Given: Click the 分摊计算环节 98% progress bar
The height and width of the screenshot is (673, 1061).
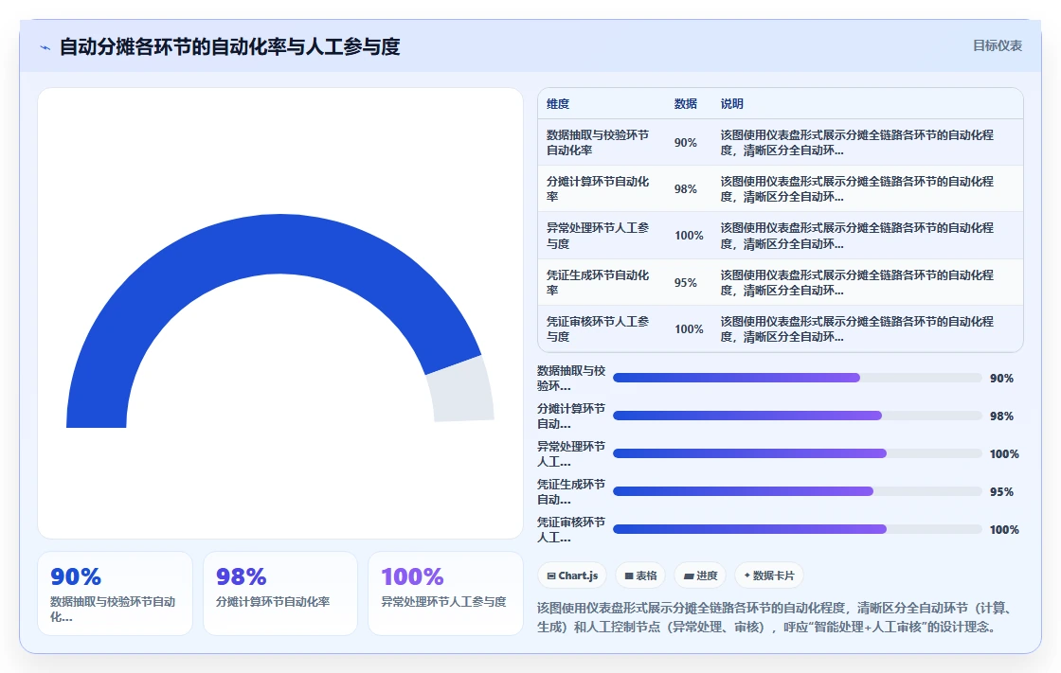Looking at the screenshot, I should click(x=797, y=416).
